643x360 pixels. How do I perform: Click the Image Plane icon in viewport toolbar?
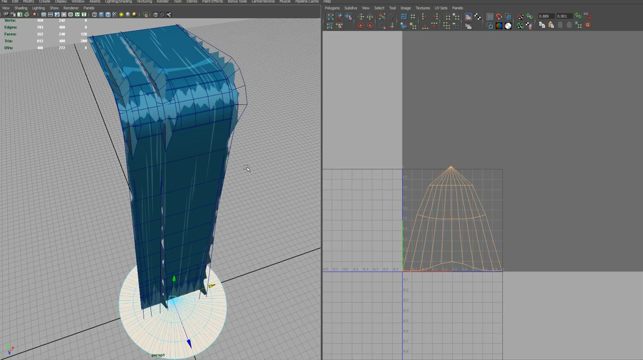[x=26, y=15]
